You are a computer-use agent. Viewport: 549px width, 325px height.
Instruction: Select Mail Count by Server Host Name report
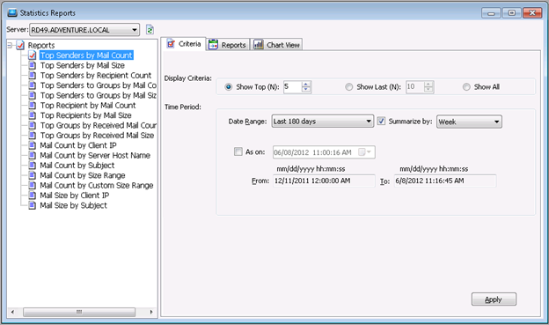coord(95,155)
